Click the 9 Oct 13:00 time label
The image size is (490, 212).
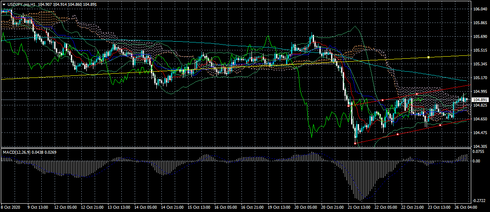click(x=38, y=207)
